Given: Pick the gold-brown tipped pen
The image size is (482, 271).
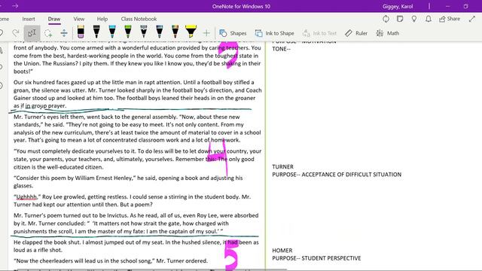Looking at the screenshot, I should 175,32.
